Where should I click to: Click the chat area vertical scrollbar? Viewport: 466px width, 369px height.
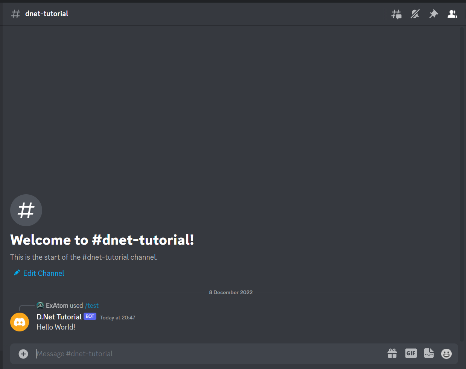coord(462,184)
